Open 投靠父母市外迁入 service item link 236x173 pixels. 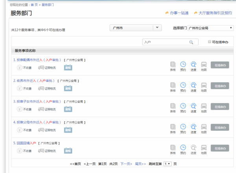pyautogui.click(x=29, y=122)
